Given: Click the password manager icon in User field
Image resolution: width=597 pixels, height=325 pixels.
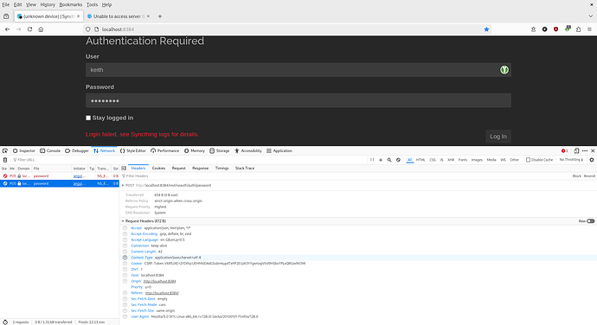Looking at the screenshot, I should (x=504, y=70).
